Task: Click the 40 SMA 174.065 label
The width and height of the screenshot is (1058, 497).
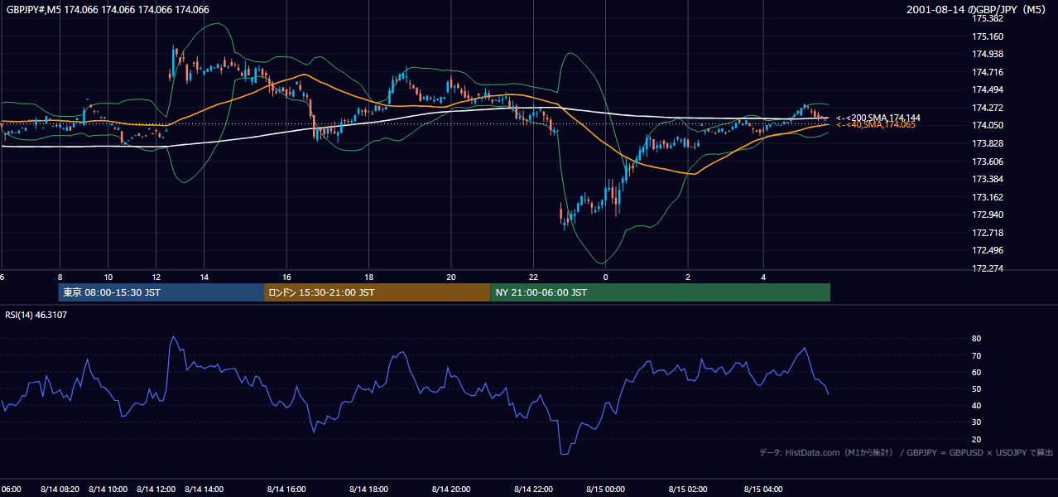Action: [876, 125]
